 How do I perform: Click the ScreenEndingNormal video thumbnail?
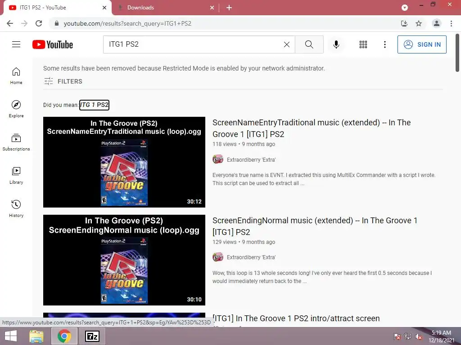tap(124, 260)
